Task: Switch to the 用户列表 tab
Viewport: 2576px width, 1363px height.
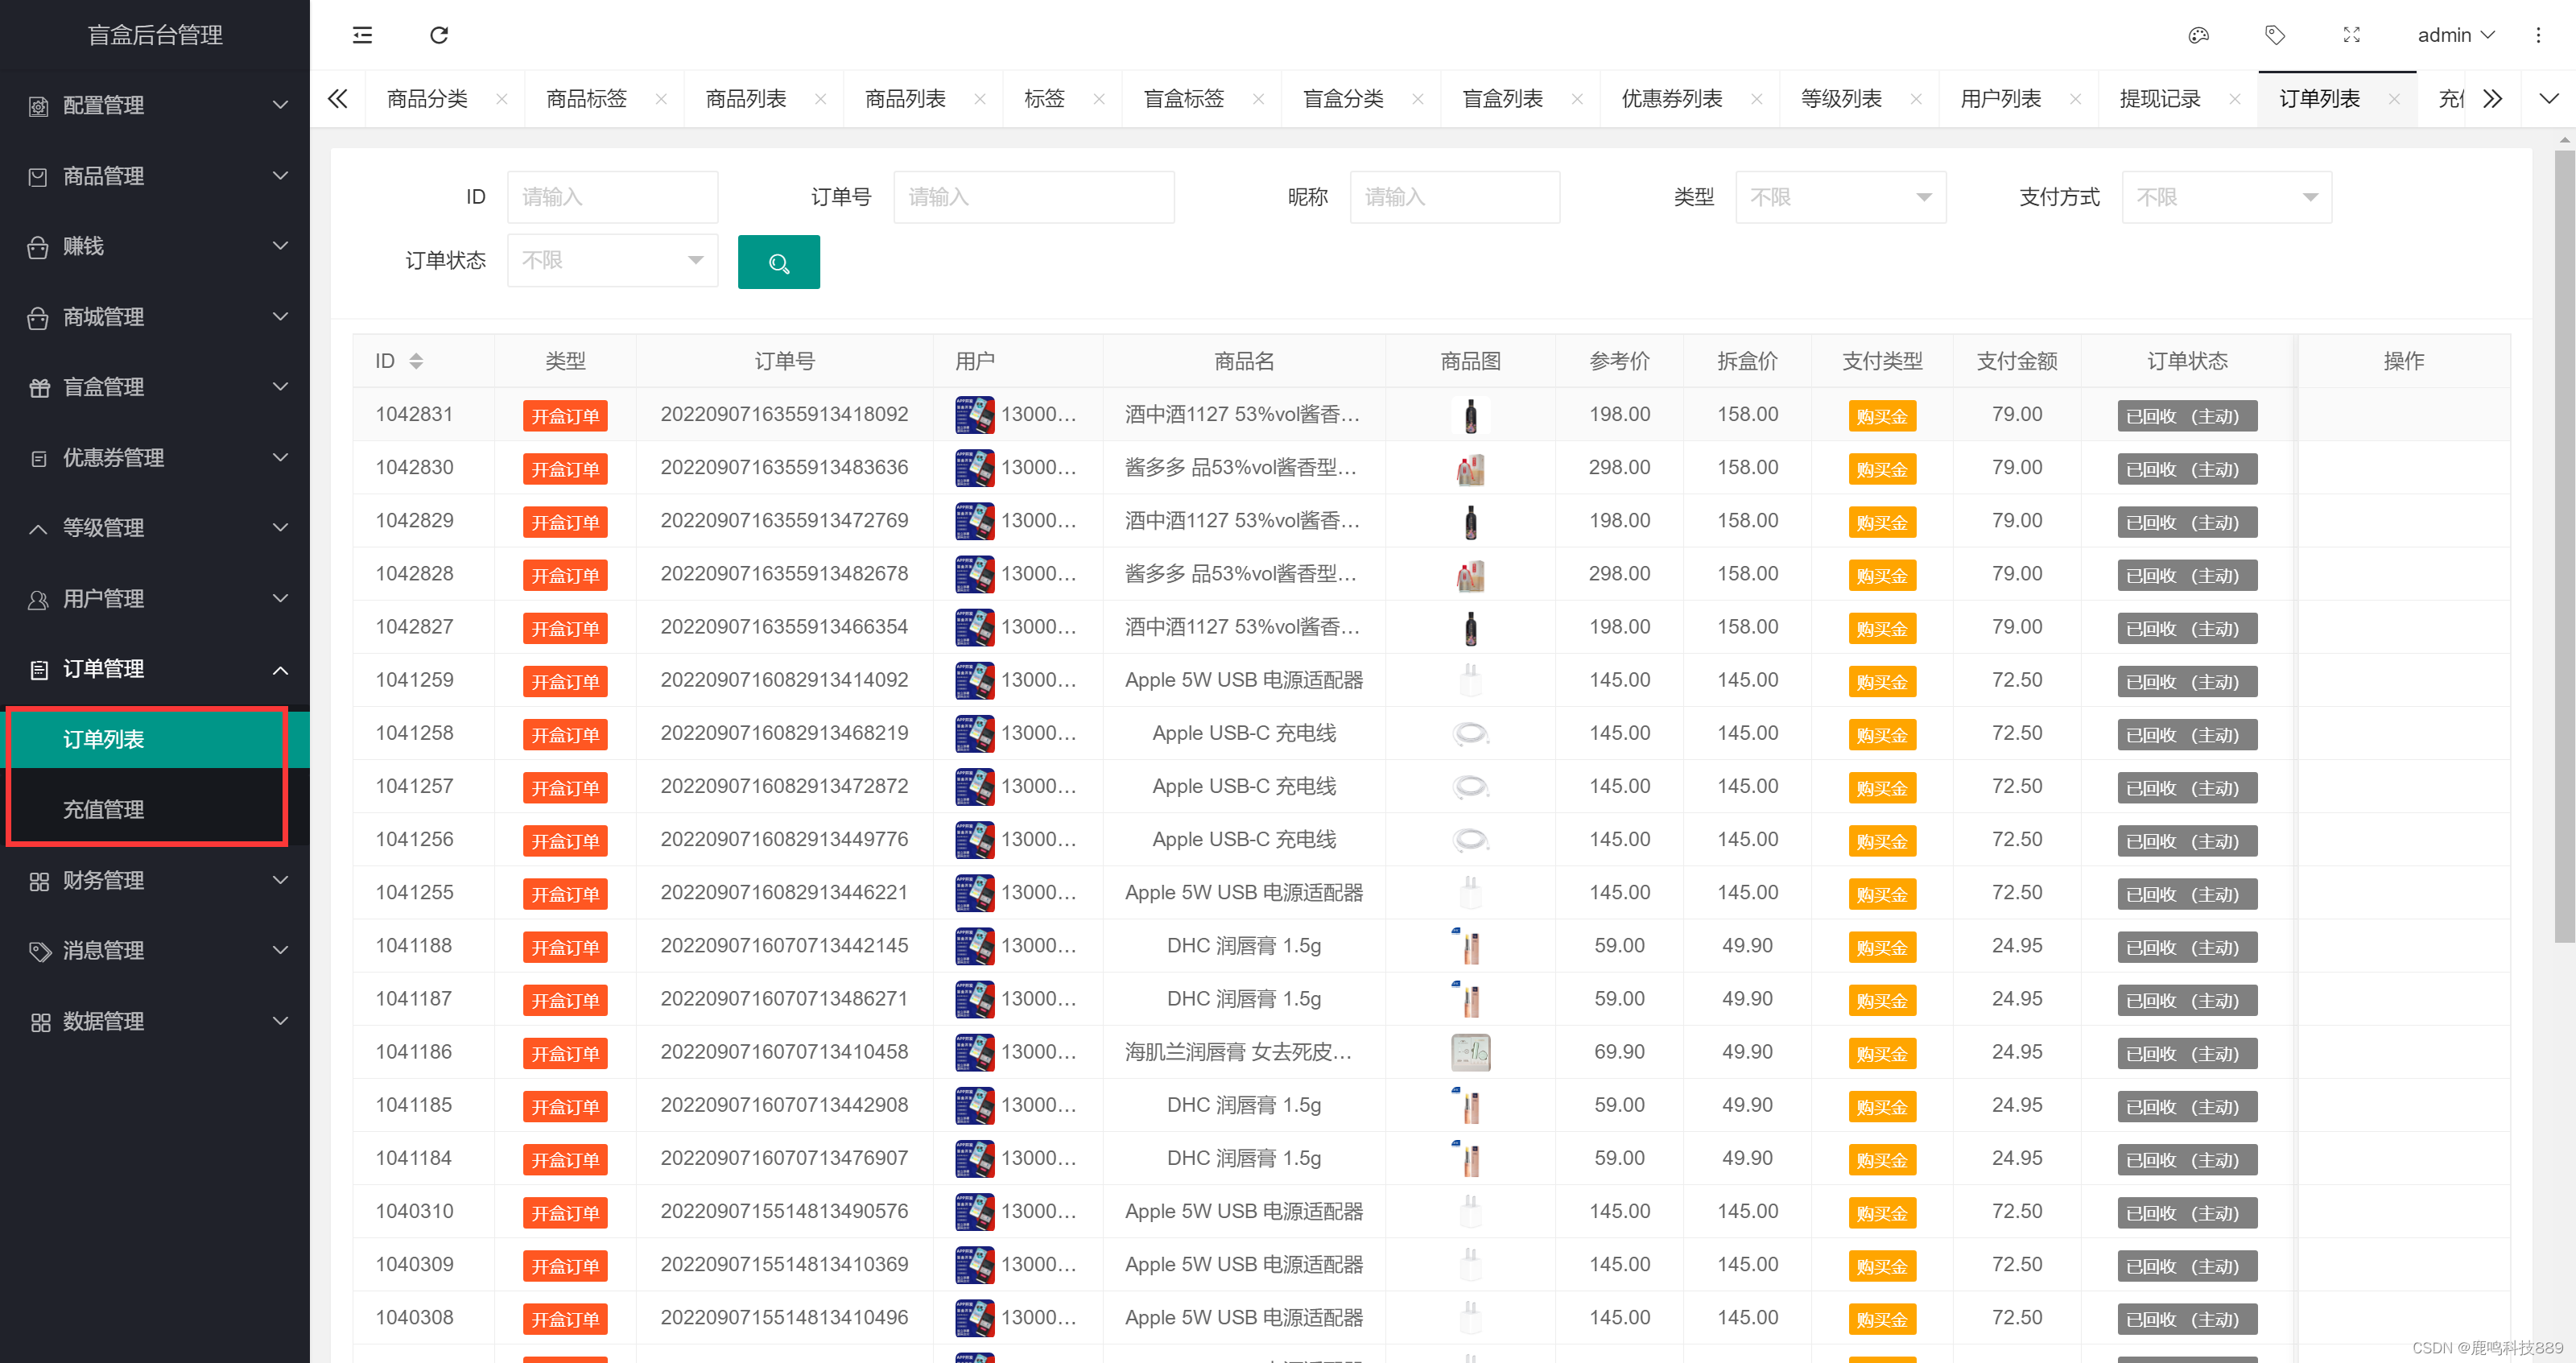Action: point(2000,99)
